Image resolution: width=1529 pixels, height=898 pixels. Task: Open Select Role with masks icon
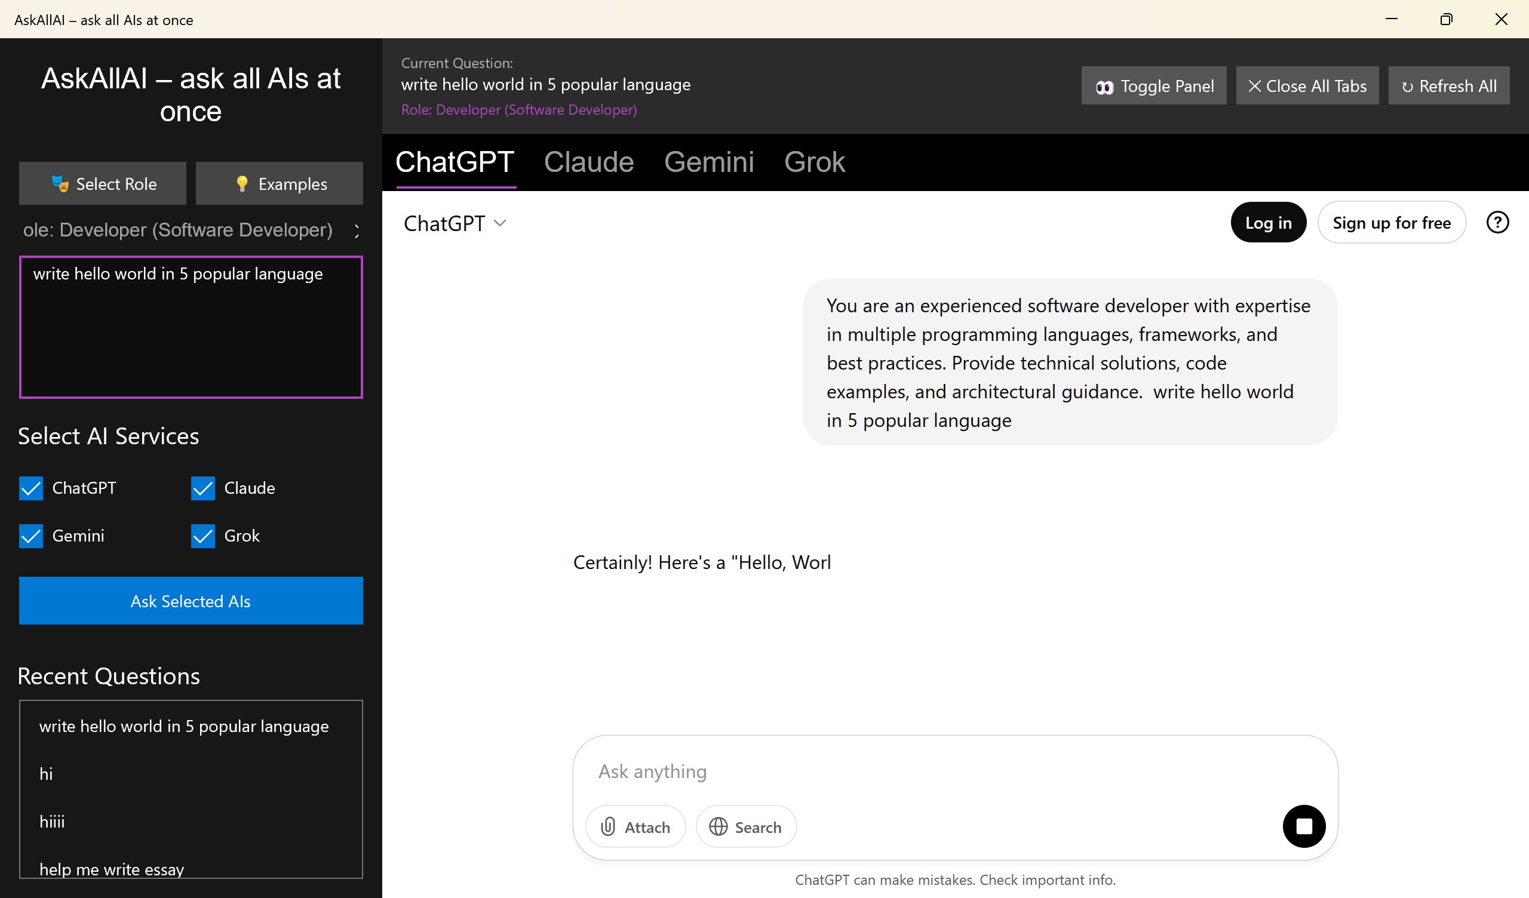coord(103,184)
